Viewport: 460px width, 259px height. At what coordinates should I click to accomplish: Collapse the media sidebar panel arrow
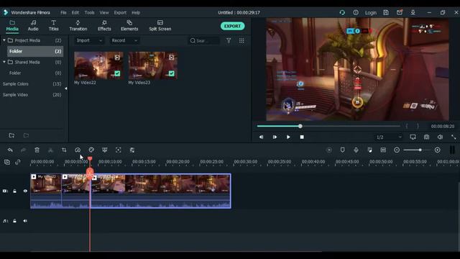[65, 88]
